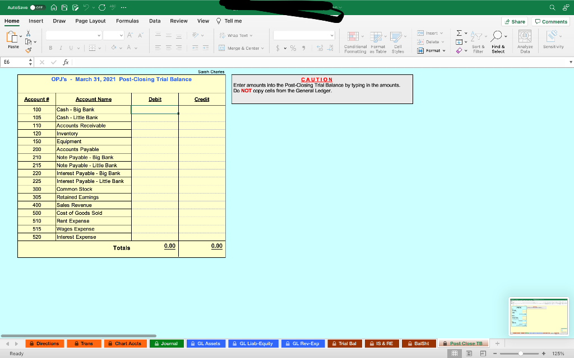The width and height of the screenshot is (574, 358).
Task: Toggle italic formatting
Action: coord(60,48)
